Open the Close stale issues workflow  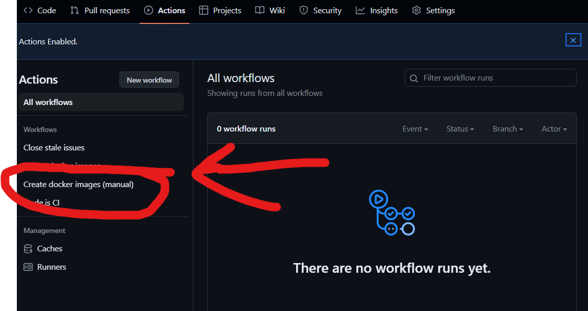click(x=54, y=148)
